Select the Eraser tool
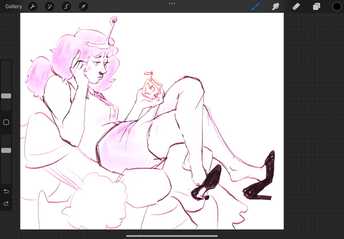This screenshot has width=344, height=239. point(296,6)
